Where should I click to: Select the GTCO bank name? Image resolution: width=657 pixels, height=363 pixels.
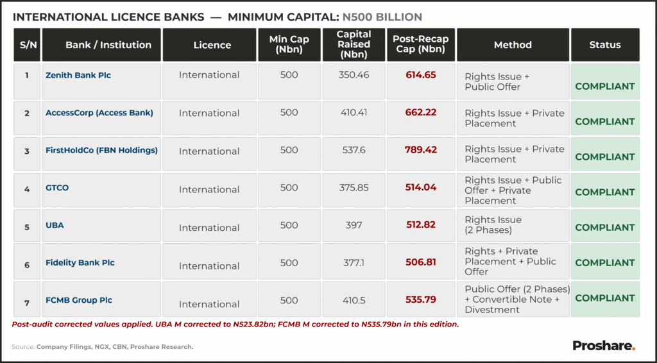pos(57,188)
